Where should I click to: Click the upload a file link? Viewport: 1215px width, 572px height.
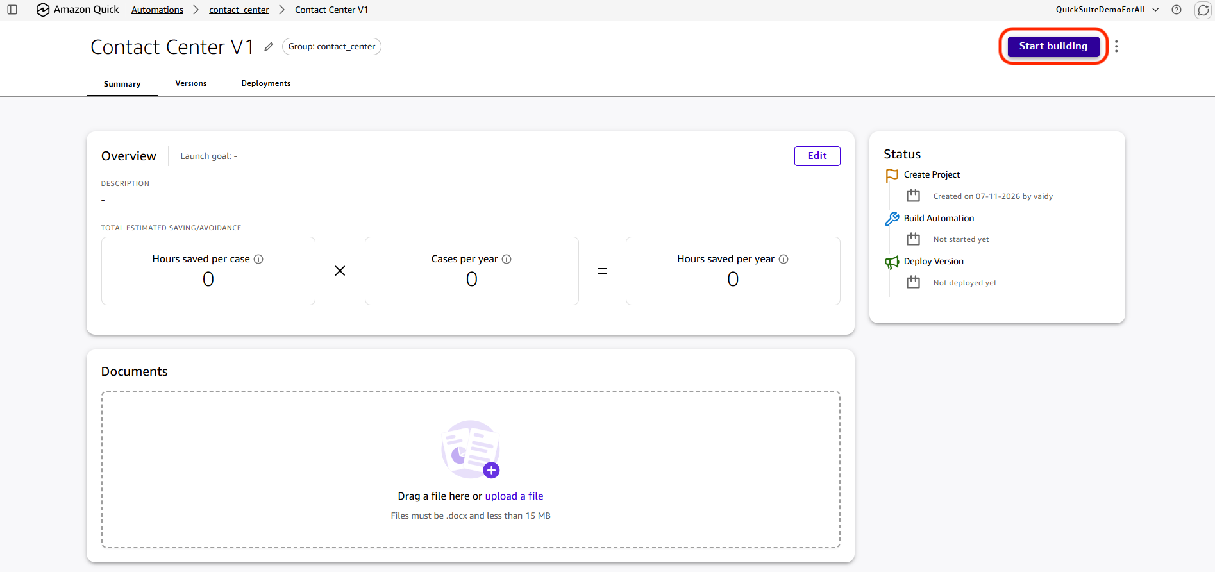click(514, 496)
